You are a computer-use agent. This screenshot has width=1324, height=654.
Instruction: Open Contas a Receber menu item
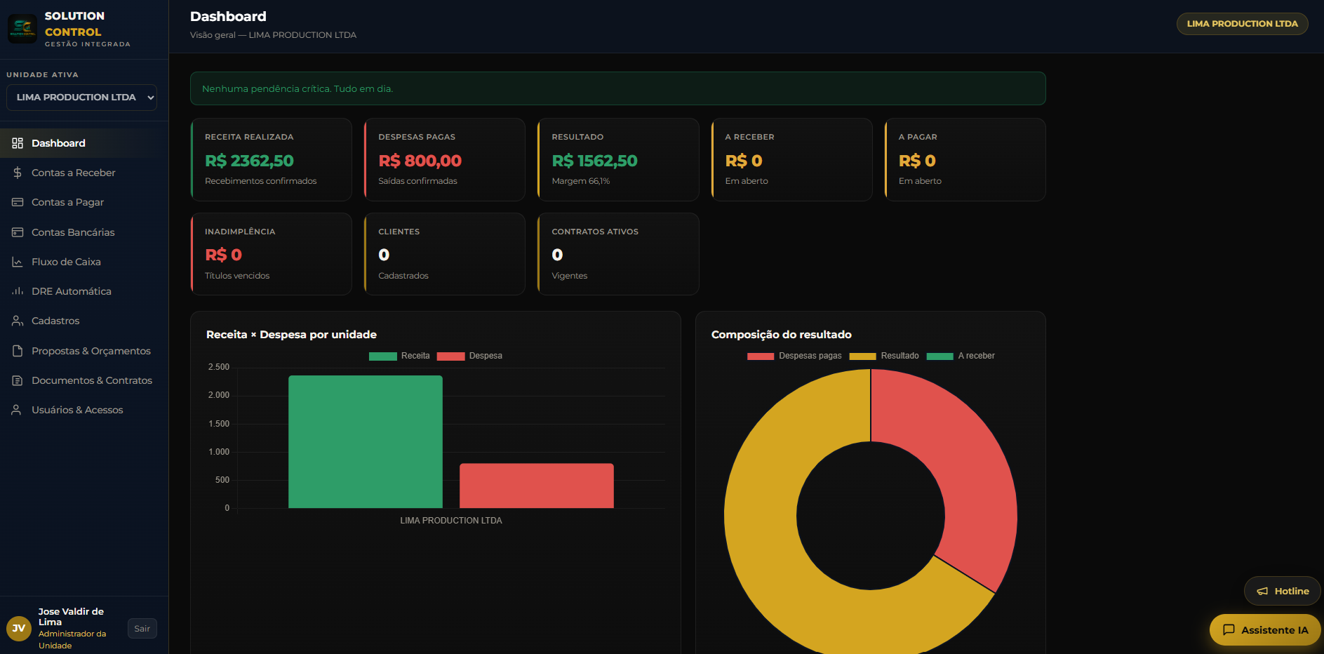[84, 173]
